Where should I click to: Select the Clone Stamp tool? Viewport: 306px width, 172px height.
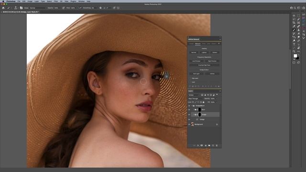click(298, 30)
